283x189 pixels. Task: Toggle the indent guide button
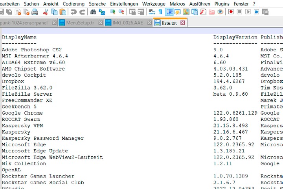169,12
